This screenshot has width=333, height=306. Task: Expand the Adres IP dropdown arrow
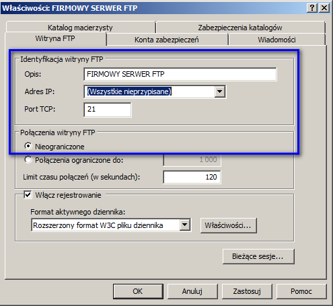pos(219,91)
